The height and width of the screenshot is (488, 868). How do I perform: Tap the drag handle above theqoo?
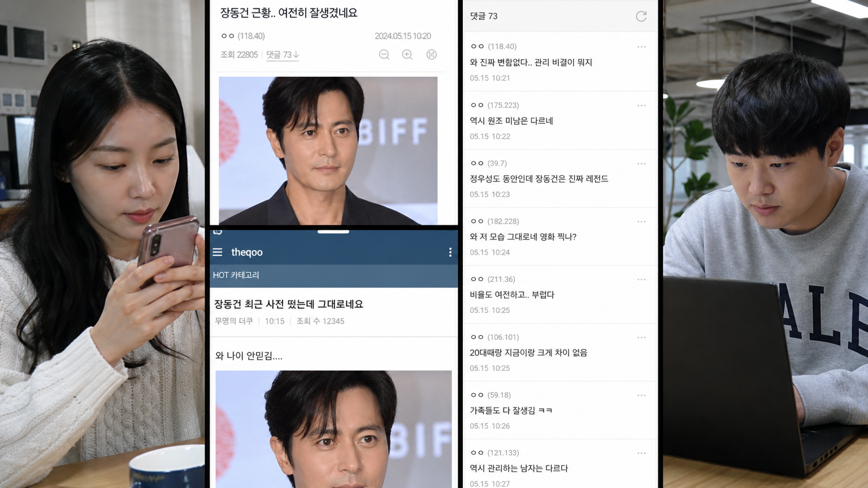(x=333, y=232)
